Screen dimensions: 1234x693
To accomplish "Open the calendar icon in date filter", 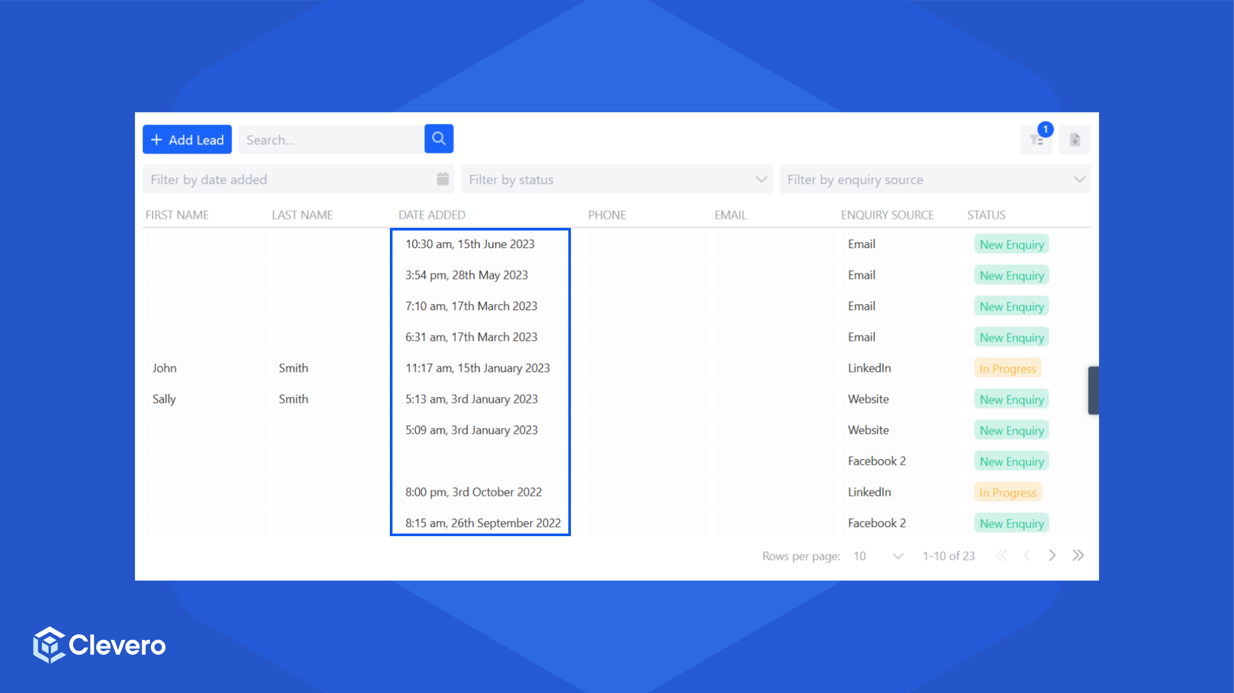I will (x=443, y=179).
